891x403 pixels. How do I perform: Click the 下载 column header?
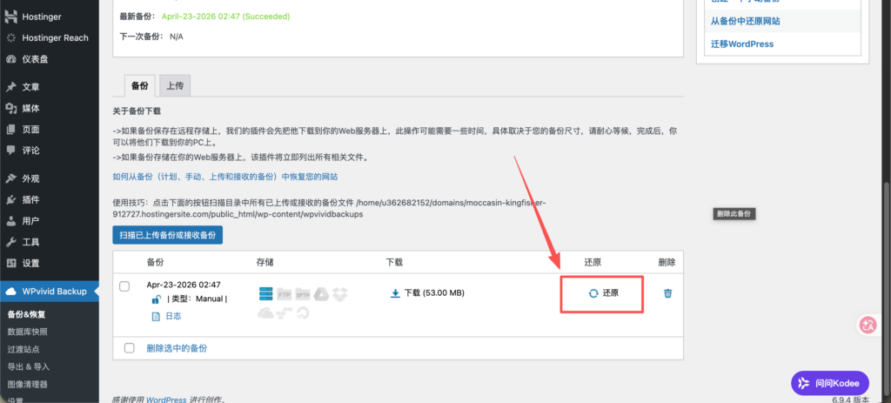click(394, 262)
